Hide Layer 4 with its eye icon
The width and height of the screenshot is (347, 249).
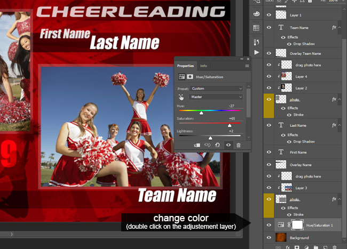(x=269, y=76)
